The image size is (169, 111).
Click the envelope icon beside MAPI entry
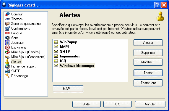click(56, 47)
